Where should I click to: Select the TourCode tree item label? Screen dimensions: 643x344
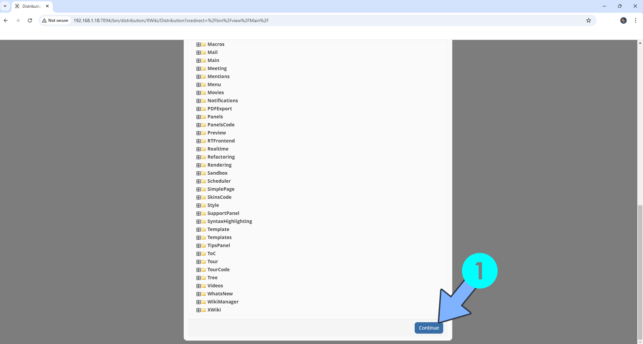(219, 270)
